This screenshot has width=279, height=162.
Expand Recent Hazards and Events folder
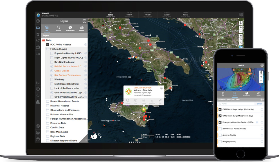48,101
